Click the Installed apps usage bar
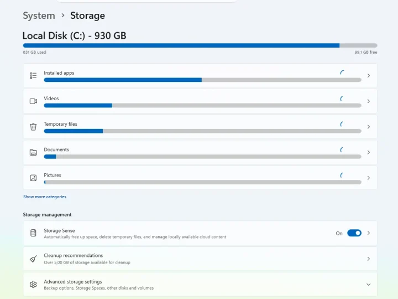The width and height of the screenshot is (398, 299). tap(202, 80)
